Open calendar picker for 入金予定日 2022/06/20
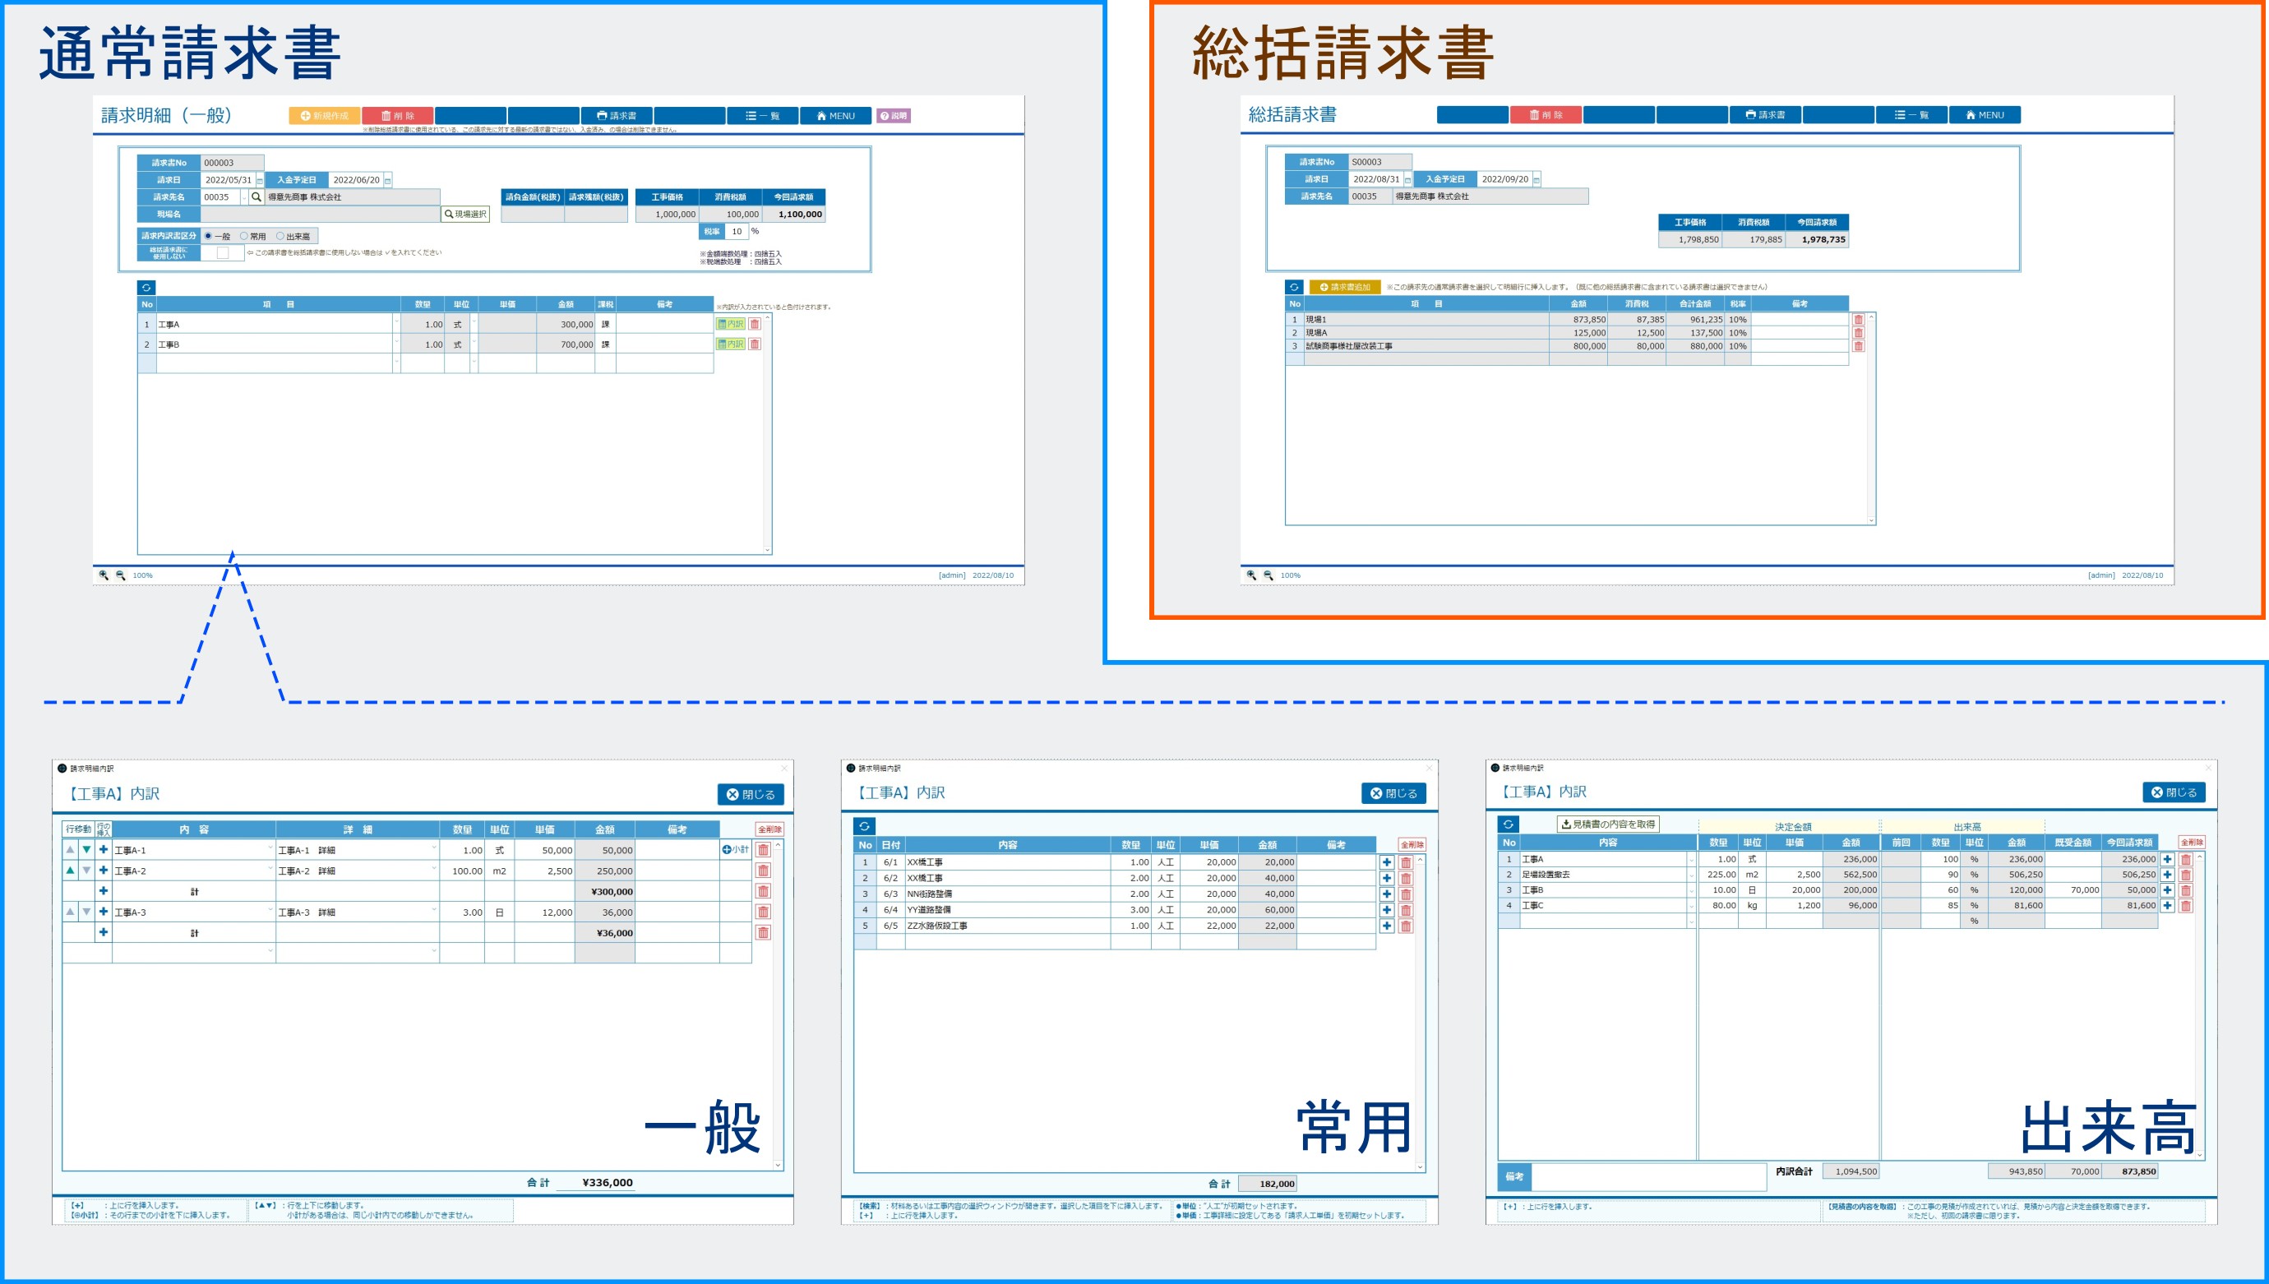 388,181
